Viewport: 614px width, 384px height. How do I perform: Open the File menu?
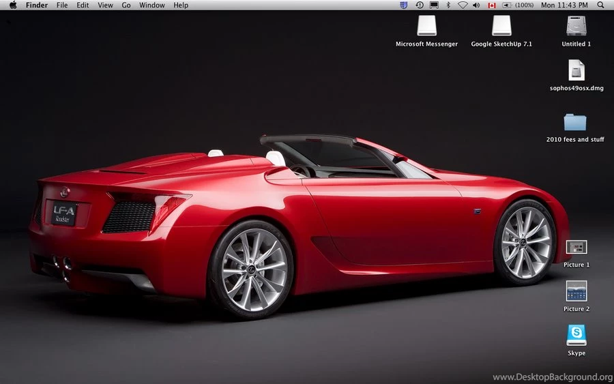point(62,5)
